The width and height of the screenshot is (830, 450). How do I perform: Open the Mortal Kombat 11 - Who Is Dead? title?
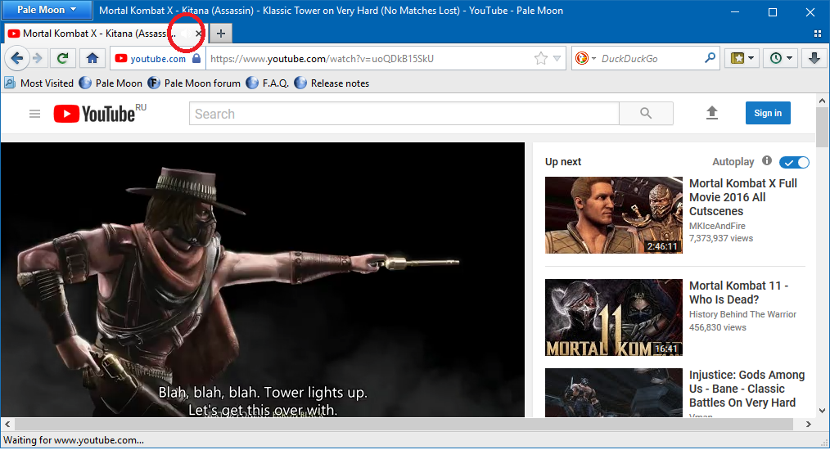(x=738, y=292)
